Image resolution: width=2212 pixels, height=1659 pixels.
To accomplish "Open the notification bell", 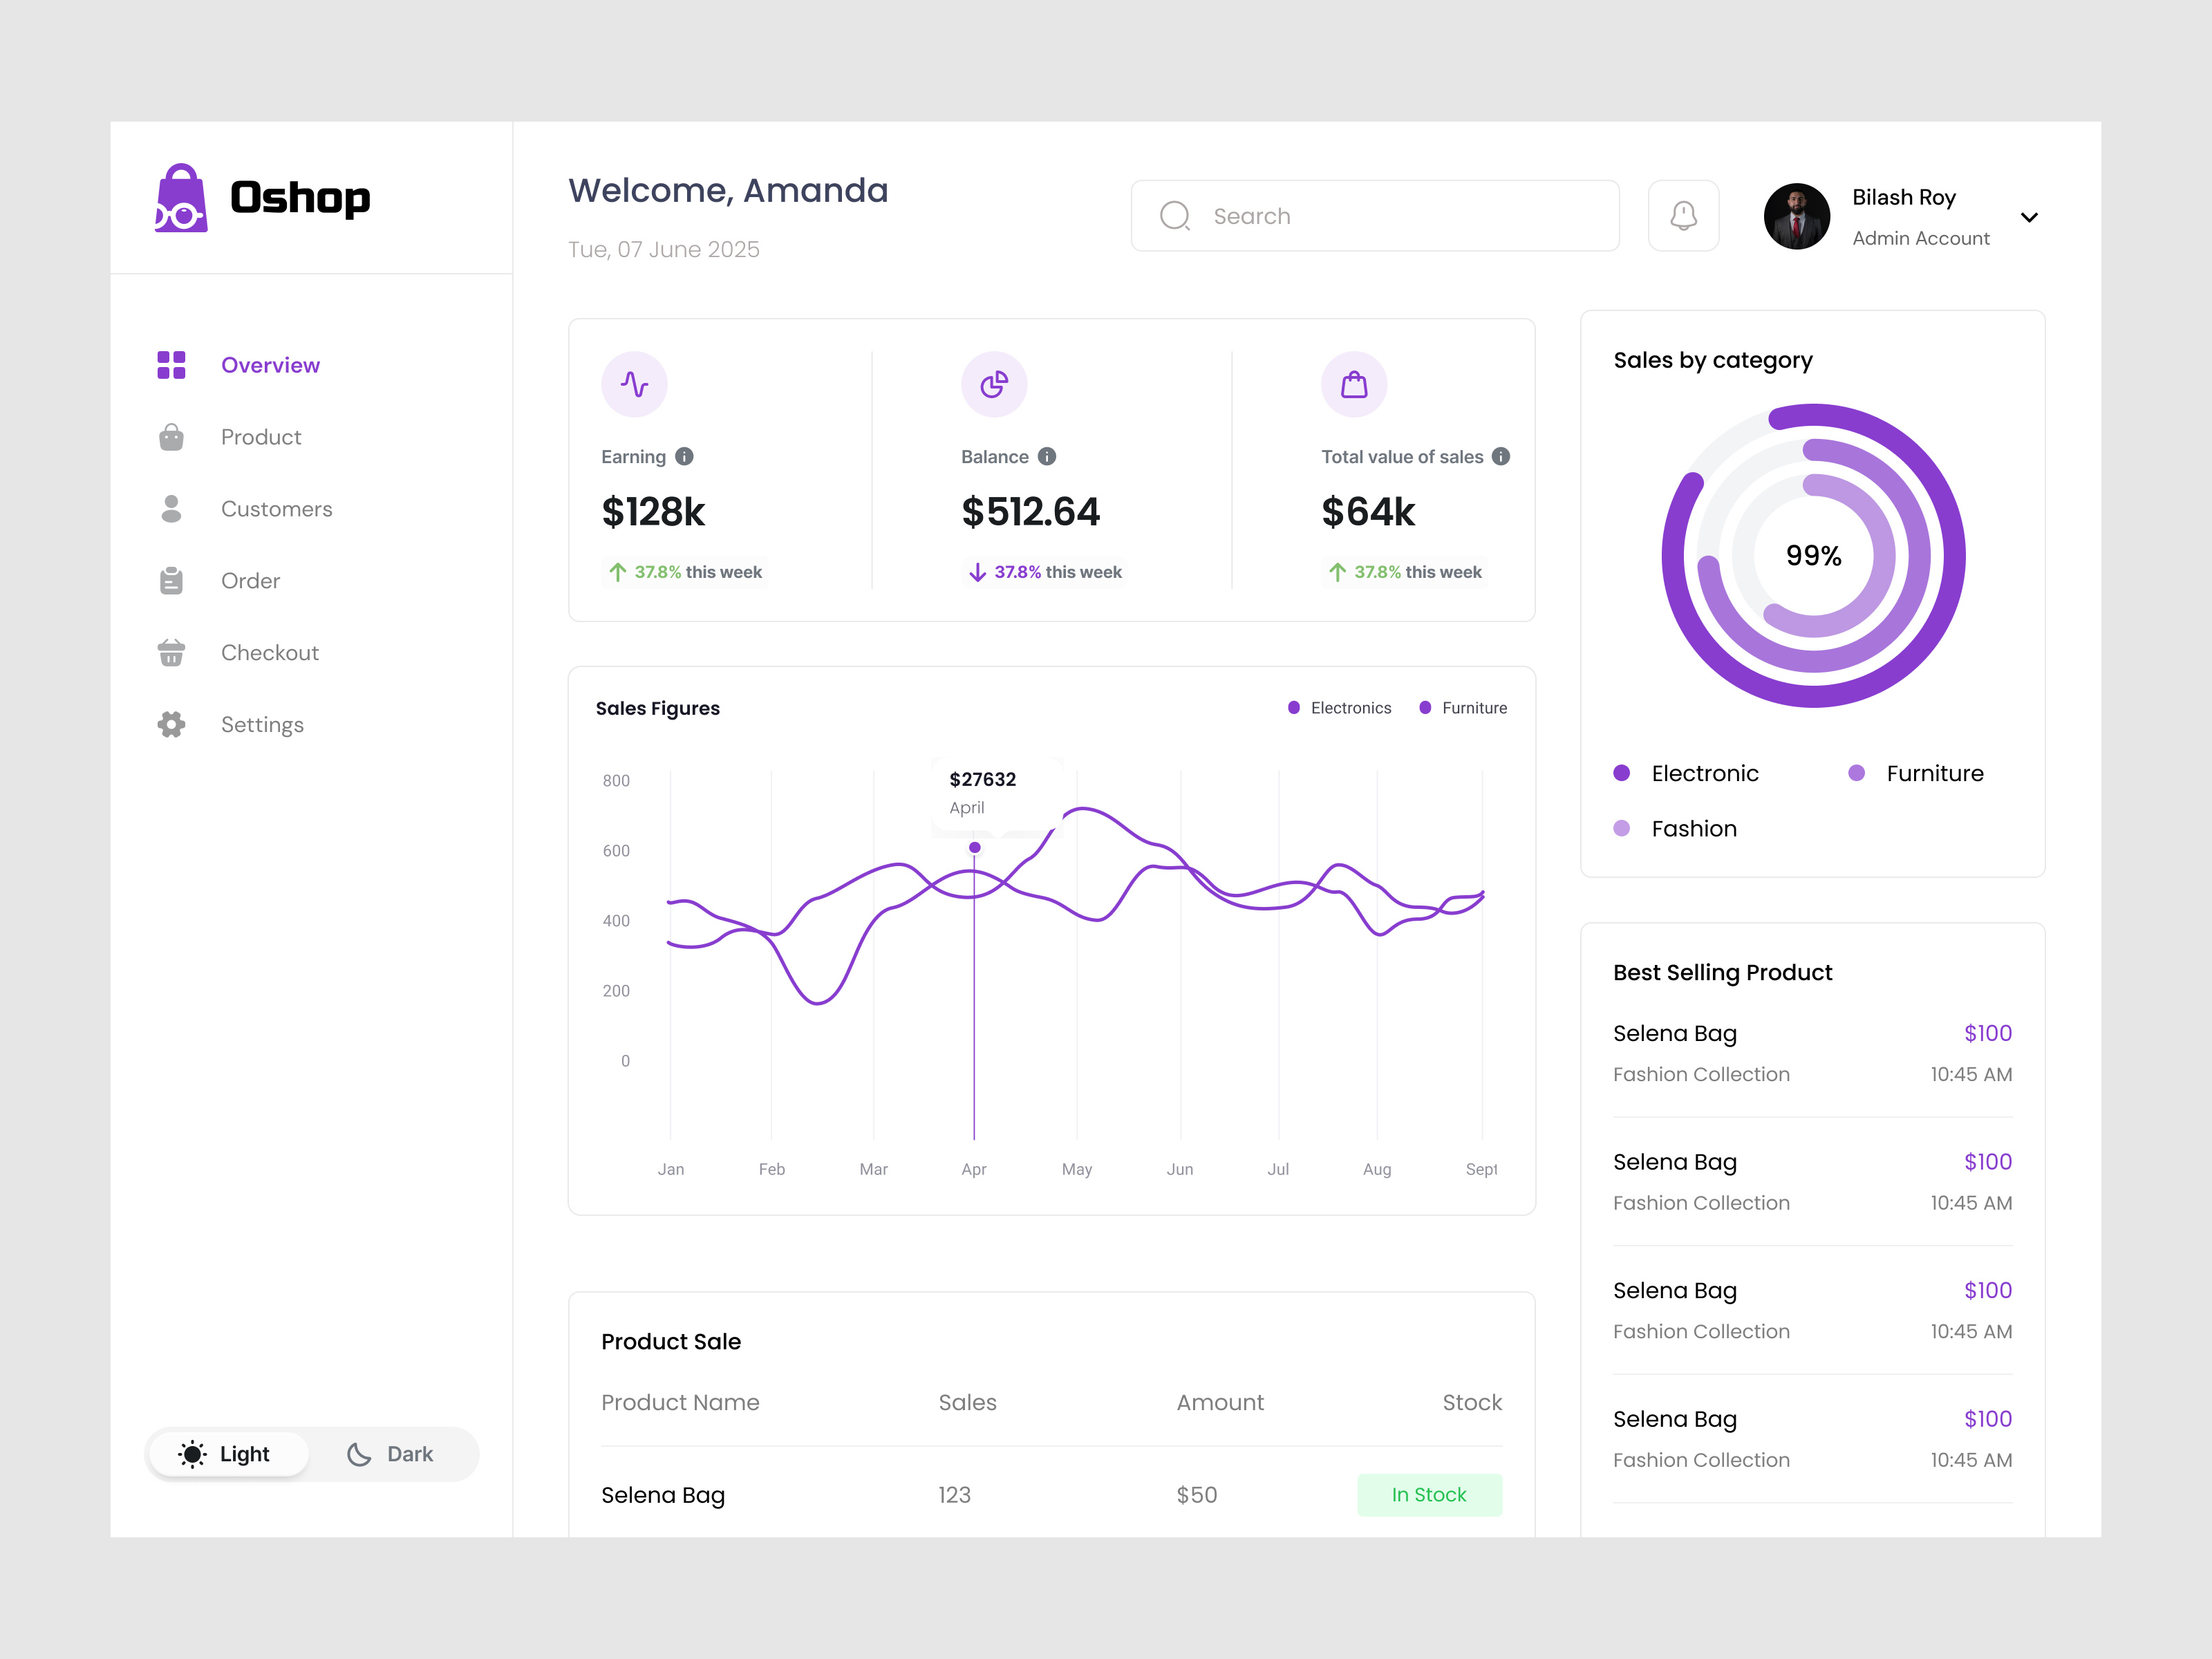I will click(x=1683, y=215).
